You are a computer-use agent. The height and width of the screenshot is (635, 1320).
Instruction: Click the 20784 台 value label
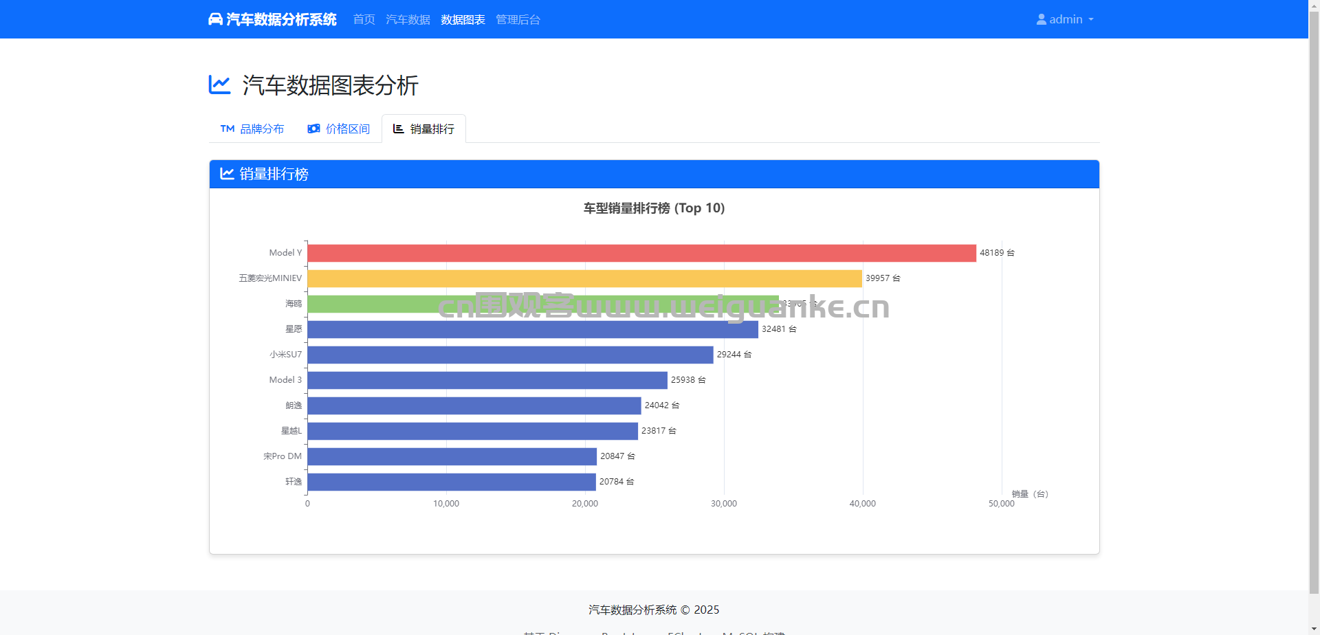617,482
